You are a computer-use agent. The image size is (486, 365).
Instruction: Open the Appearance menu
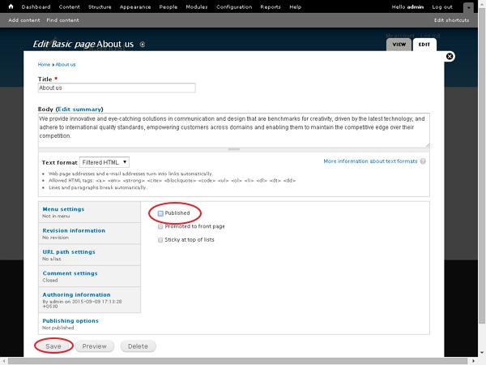point(135,6)
